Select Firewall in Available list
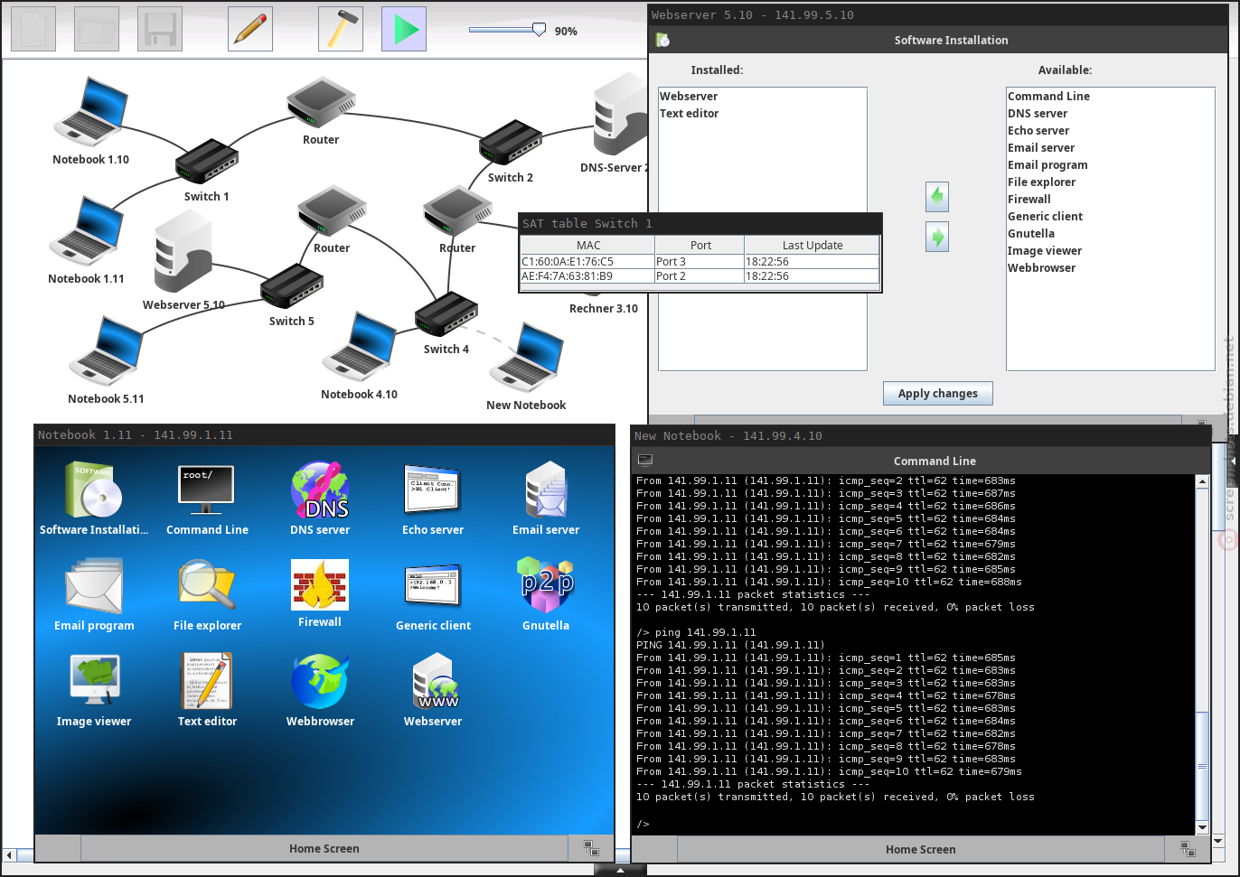 pyautogui.click(x=1029, y=199)
